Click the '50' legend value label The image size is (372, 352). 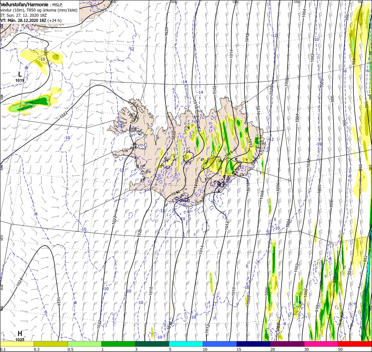340,349
